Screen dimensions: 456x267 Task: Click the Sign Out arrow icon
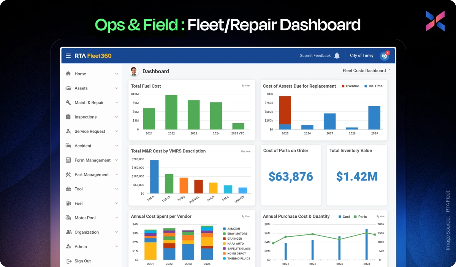[x=68, y=261]
